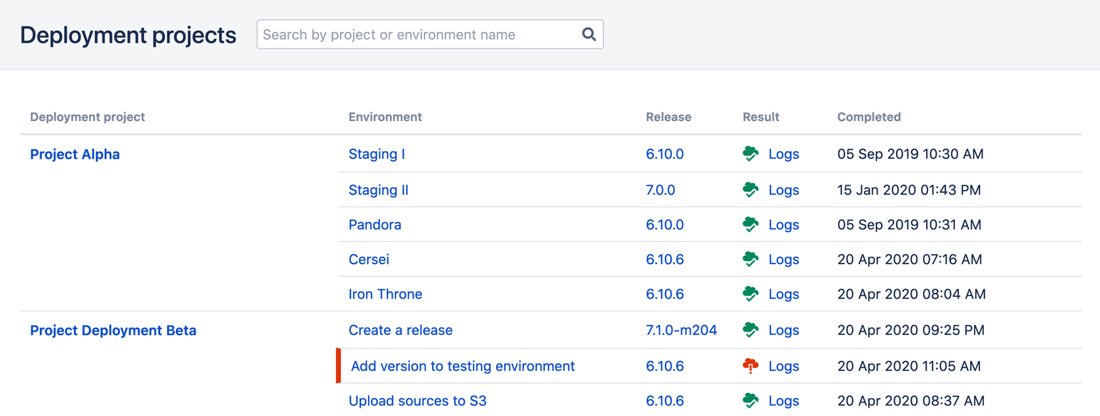The width and height of the screenshot is (1100, 416).
Task: Open Project Alpha deployment project
Action: [75, 154]
